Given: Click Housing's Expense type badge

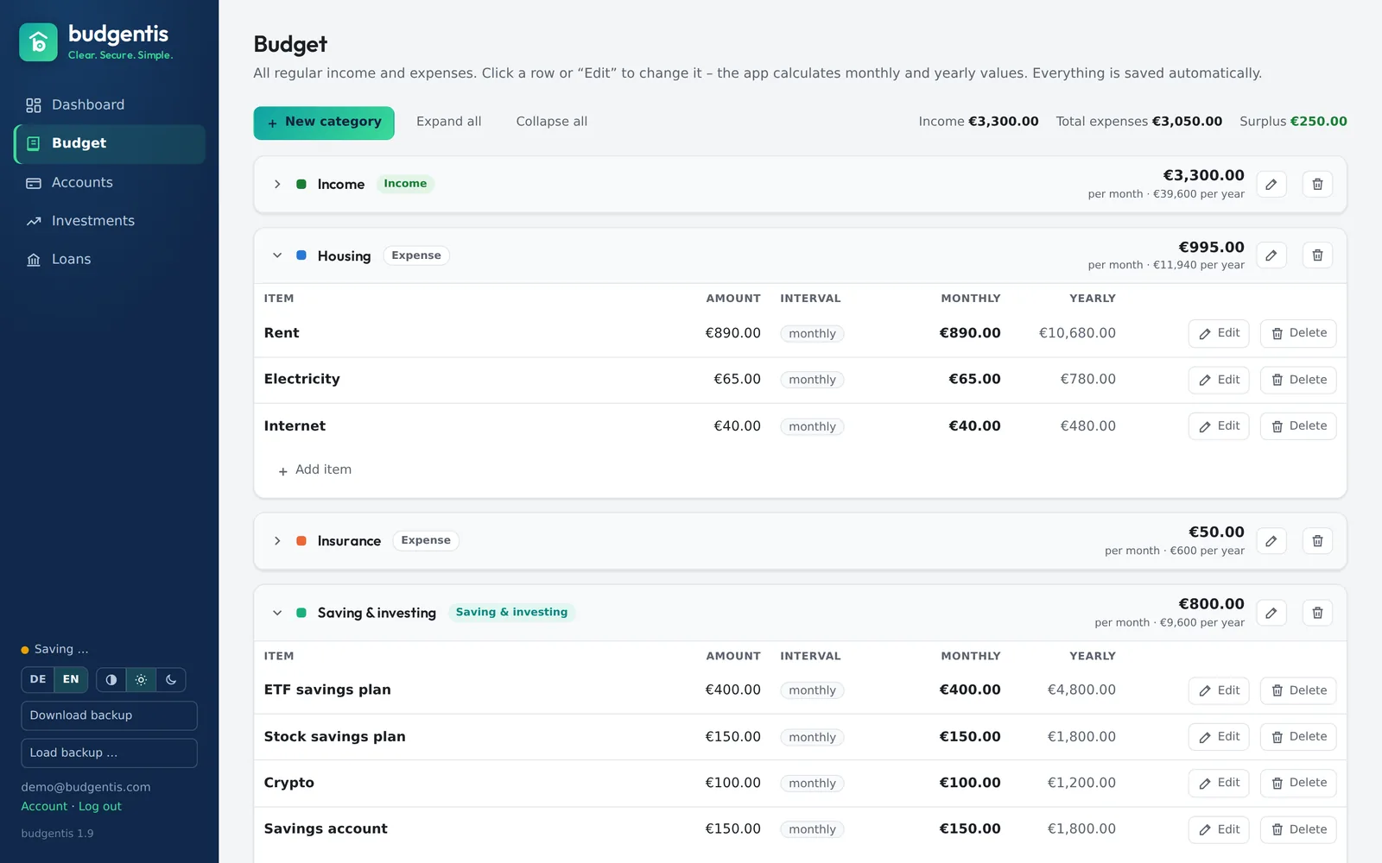Looking at the screenshot, I should (x=416, y=255).
